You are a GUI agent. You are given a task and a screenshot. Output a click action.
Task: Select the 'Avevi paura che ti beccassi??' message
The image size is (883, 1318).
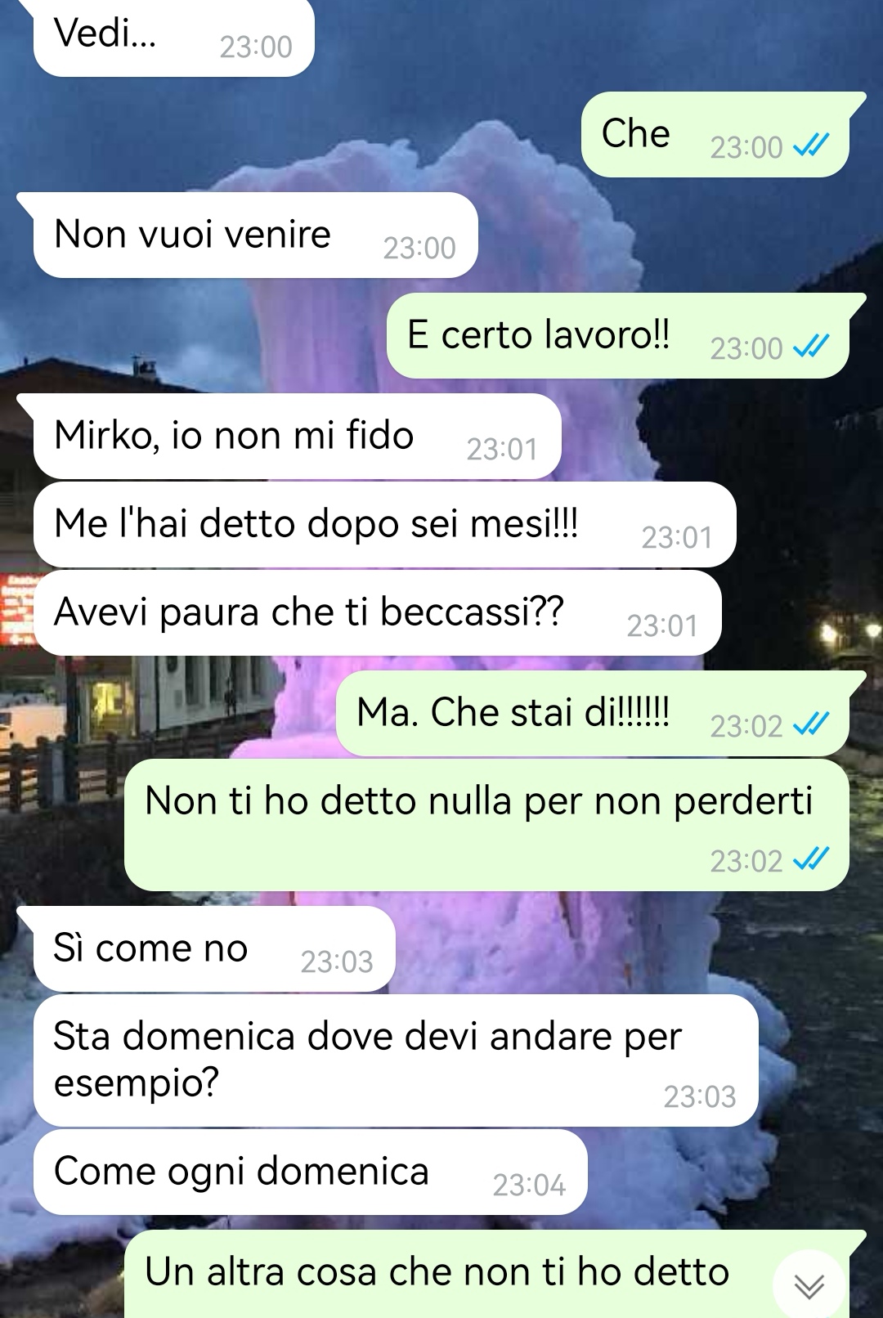point(377,613)
